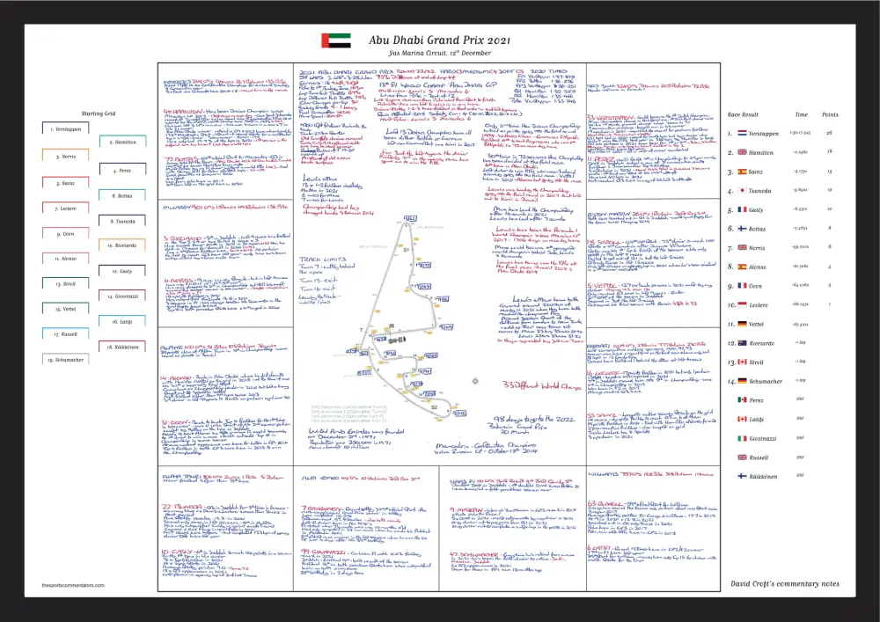
Task: Click the Spanish flag beside Sainz in Race Result
Action: point(742,172)
